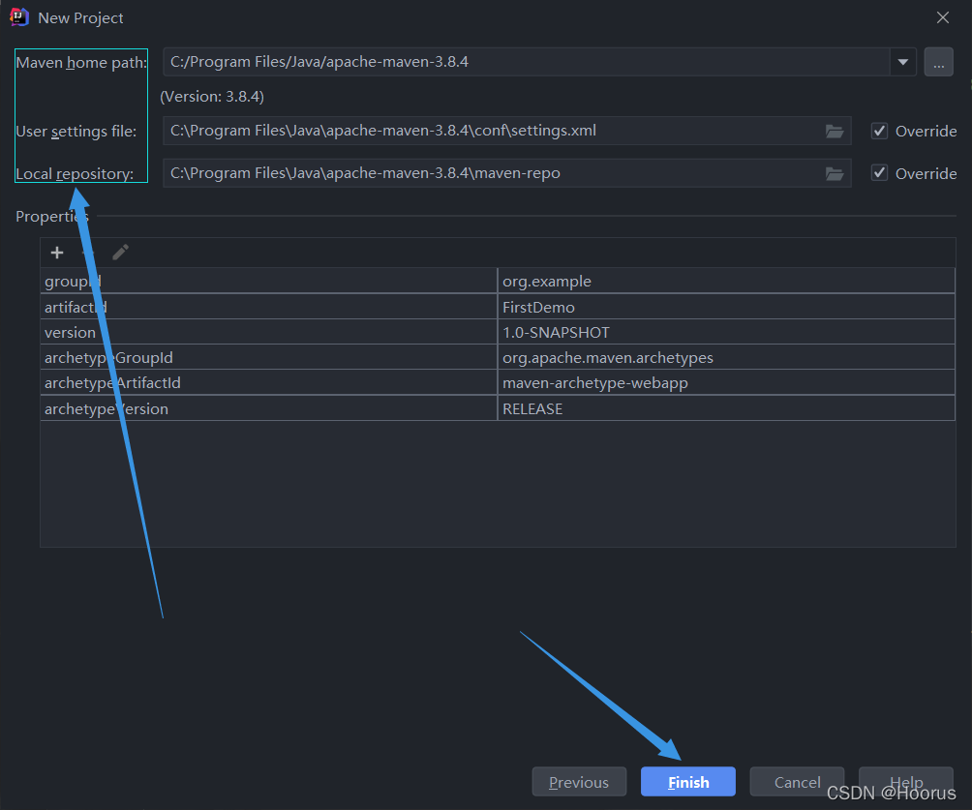Click the FirstDemo value cell
Screen dimensions: 972x810
[x=726, y=307]
